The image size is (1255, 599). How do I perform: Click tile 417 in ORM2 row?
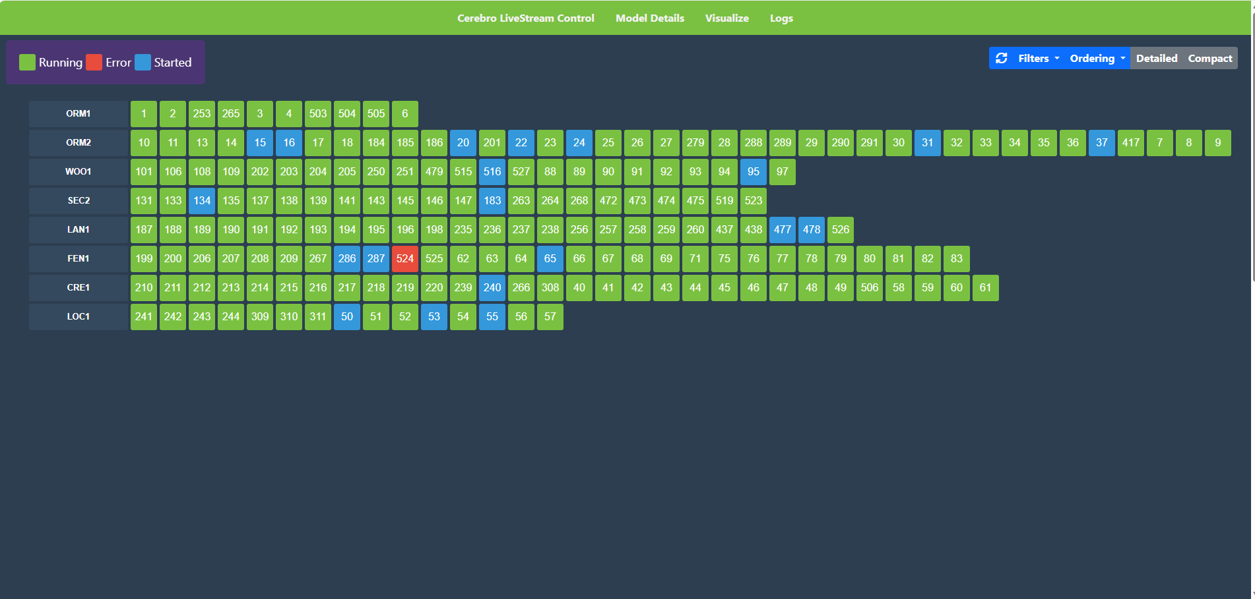[1131, 142]
